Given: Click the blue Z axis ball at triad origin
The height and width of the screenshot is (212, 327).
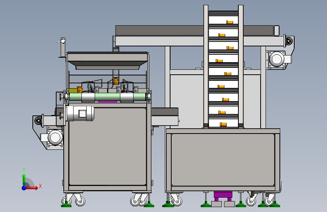Looking at the screenshot, I should coord(24,188).
